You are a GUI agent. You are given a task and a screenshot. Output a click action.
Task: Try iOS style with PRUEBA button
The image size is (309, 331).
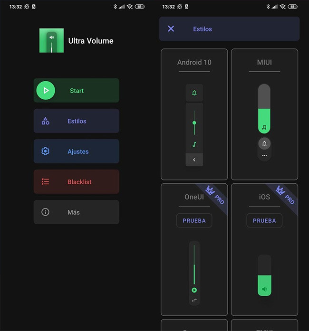click(264, 221)
